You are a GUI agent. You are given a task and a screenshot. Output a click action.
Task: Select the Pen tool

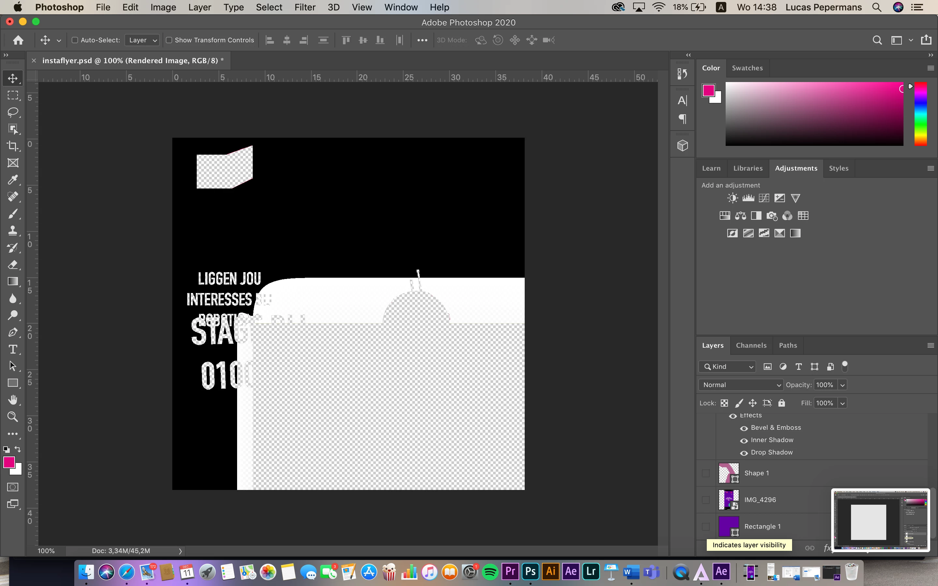(x=13, y=332)
